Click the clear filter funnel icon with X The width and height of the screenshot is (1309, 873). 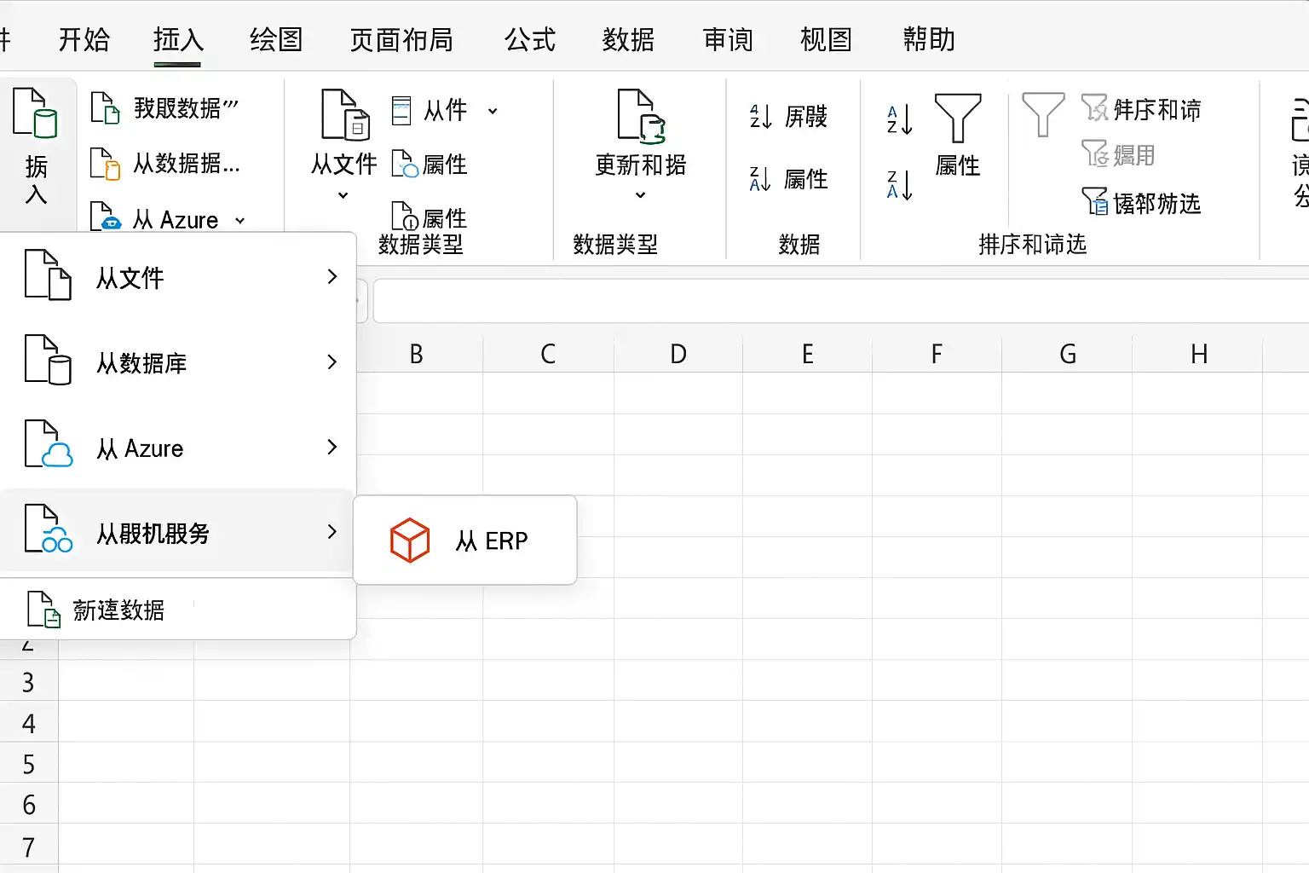1094,108
